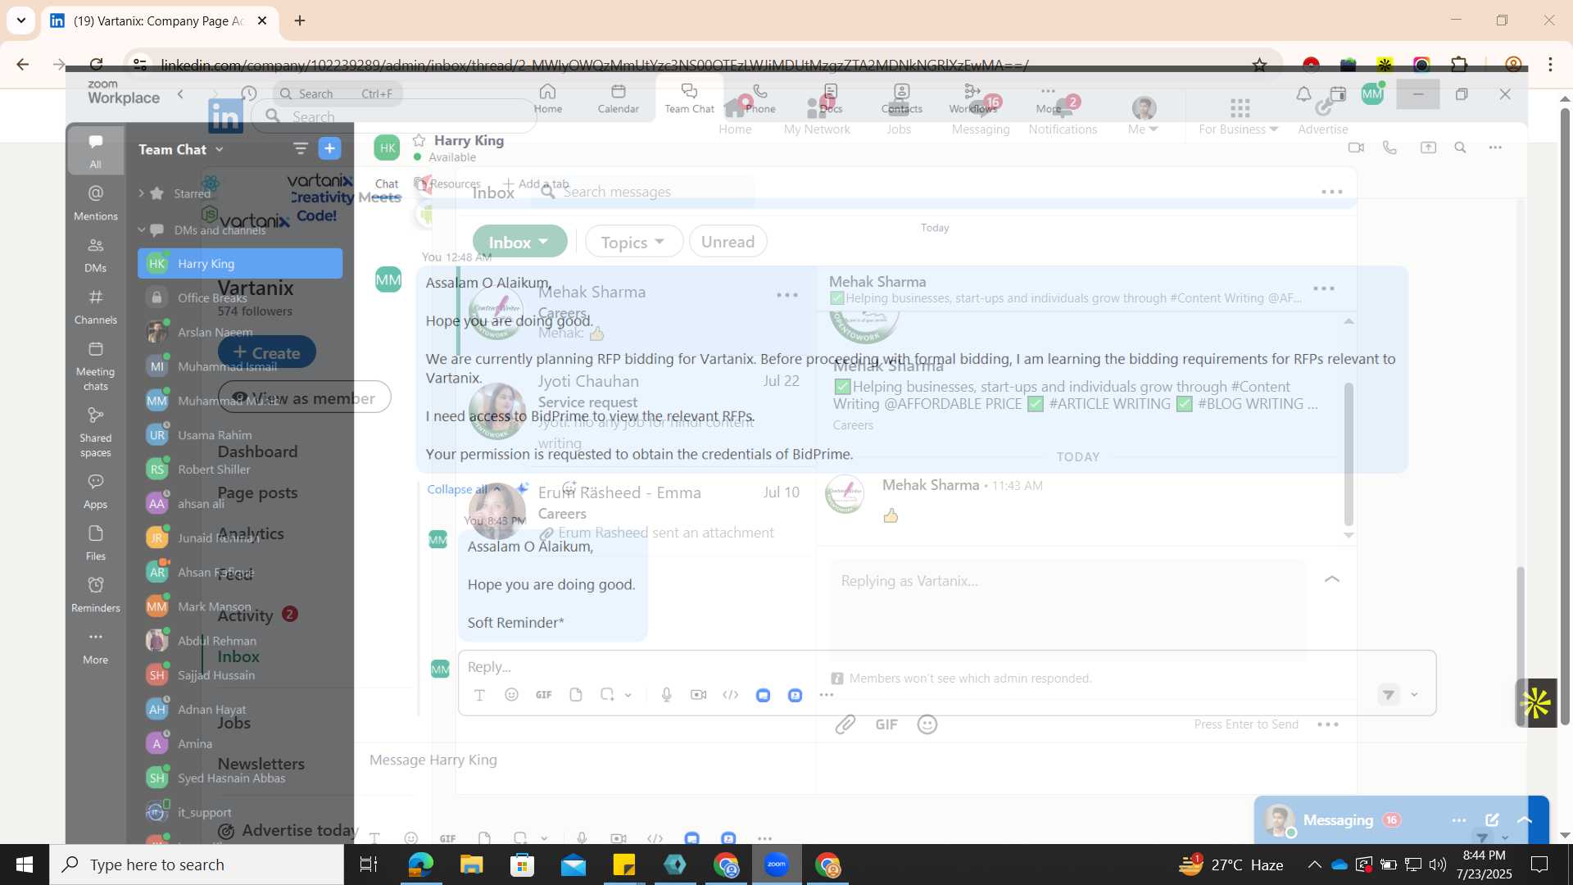The width and height of the screenshot is (1573, 885).
Task: Open Apps in Zoom sidebar
Action: (x=96, y=492)
